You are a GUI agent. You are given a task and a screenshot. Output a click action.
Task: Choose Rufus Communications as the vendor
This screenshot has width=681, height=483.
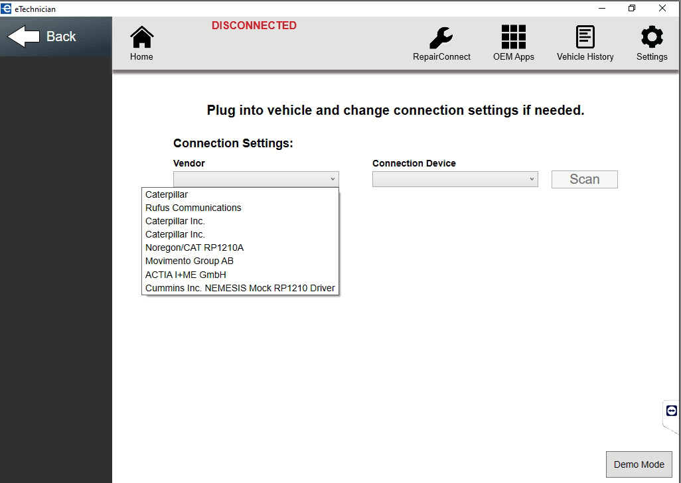tap(193, 208)
